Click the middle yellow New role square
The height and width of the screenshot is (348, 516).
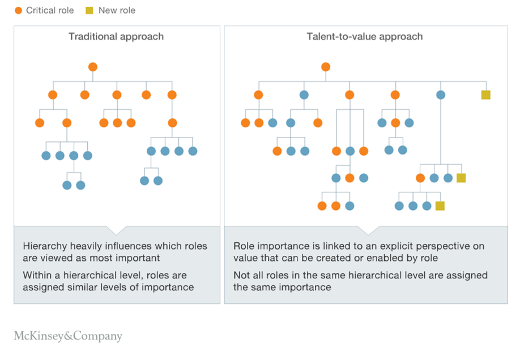pyautogui.click(x=461, y=178)
